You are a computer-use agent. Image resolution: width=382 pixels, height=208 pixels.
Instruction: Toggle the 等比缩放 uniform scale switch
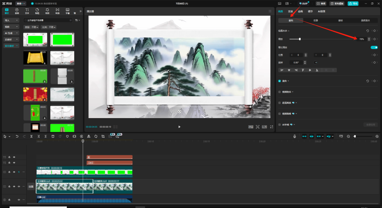click(374, 47)
